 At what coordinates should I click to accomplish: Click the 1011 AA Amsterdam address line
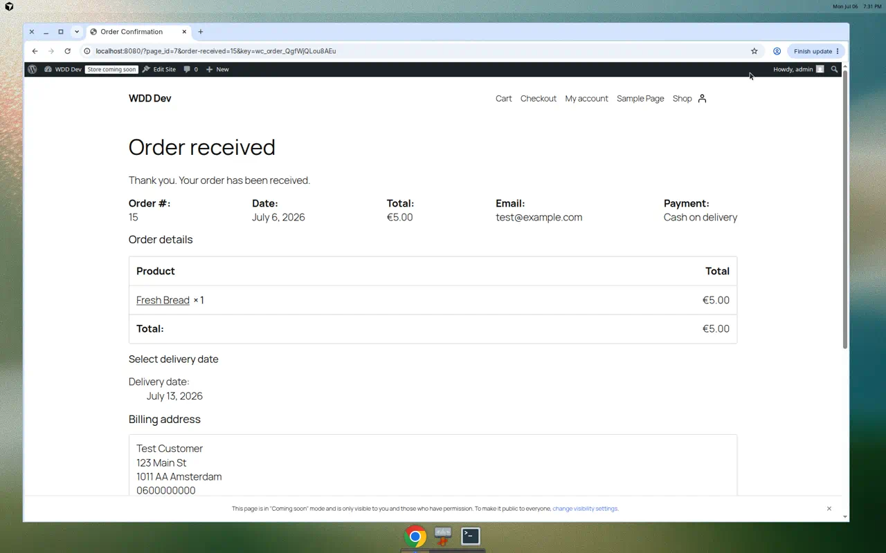(x=179, y=476)
